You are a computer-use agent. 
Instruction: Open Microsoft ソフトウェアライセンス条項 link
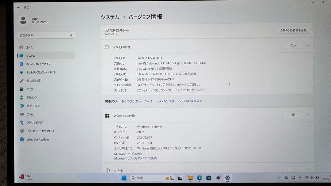(135, 158)
